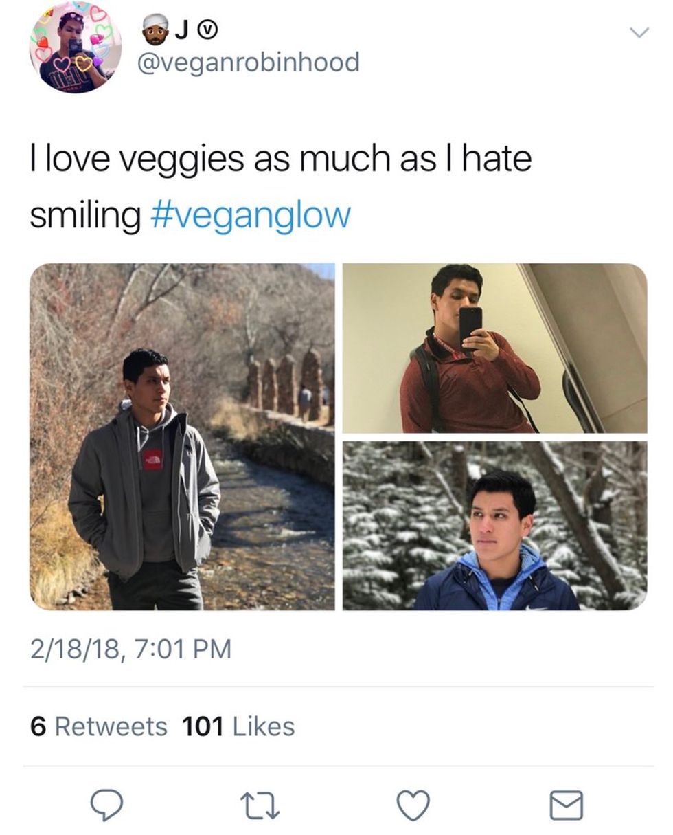Expand the tweet options chevron
Image resolution: width=673 pixels, height=835 pixels.
639,33
